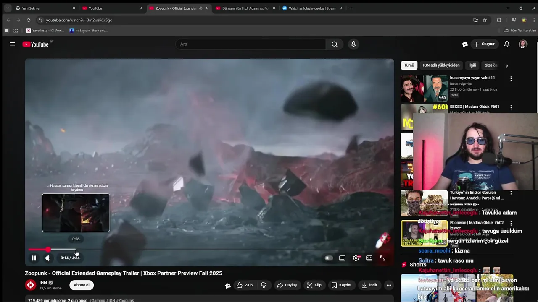Open the Oluştur create button
Screen dimensions: 538x302
[484, 44]
